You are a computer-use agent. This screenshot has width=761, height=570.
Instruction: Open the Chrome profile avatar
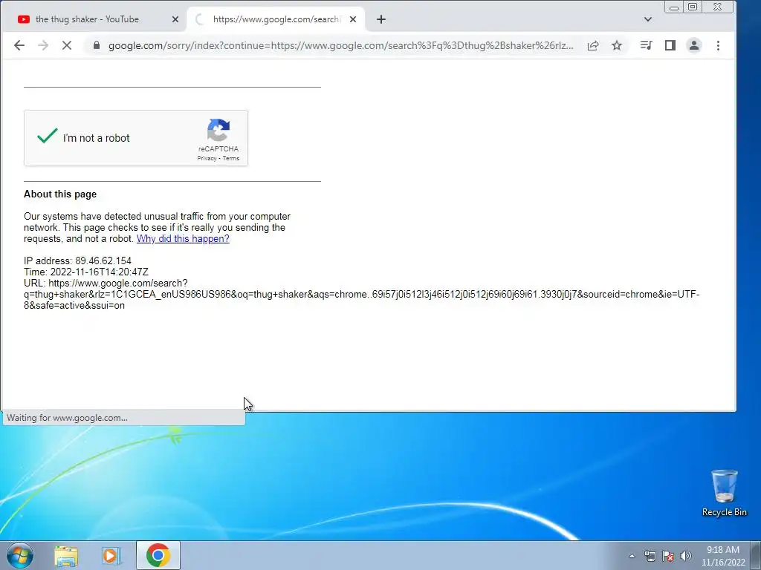pos(694,45)
